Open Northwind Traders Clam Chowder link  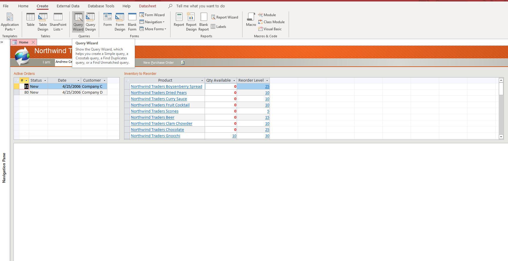(161, 123)
